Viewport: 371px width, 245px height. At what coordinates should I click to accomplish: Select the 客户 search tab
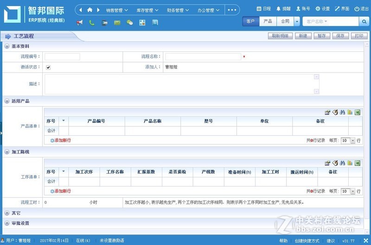tap(250, 21)
